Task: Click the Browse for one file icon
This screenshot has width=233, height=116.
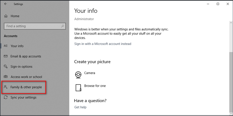Action: [78, 88]
